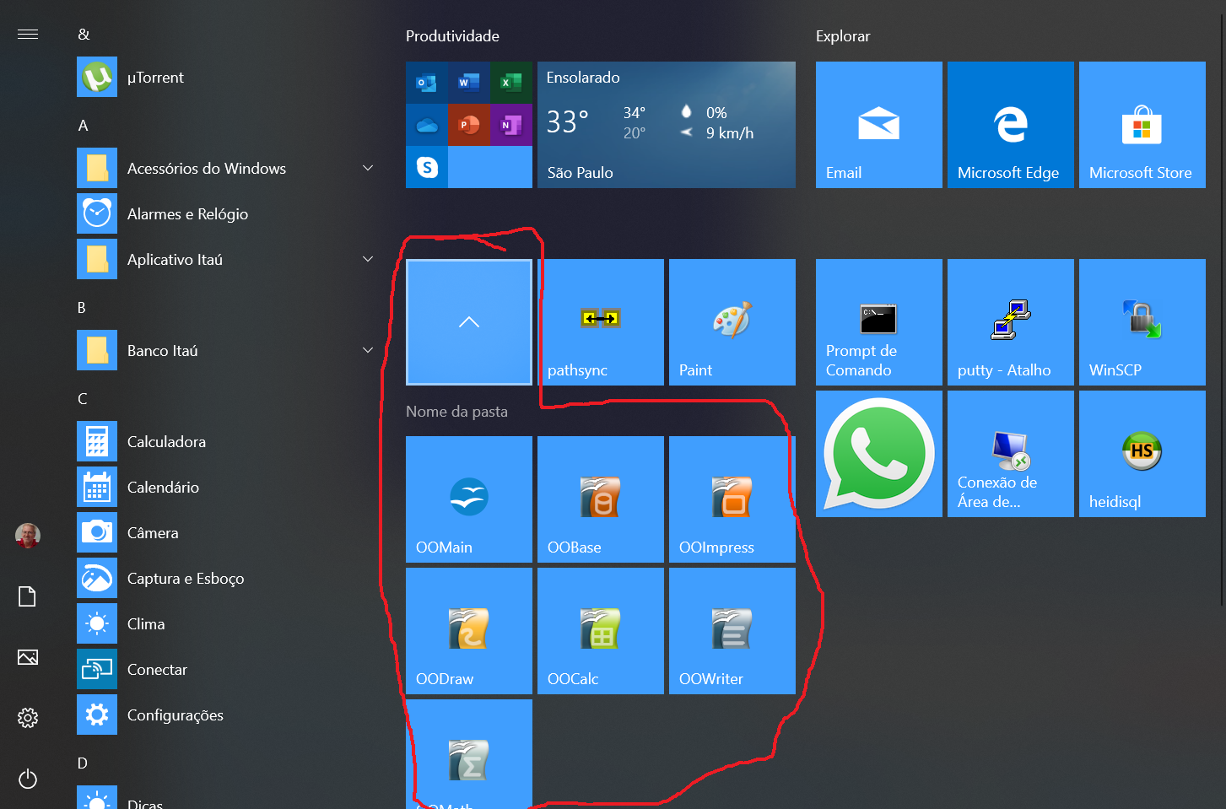Open the putty - Atalho tile
Image resolution: width=1226 pixels, height=809 pixels.
tap(1010, 322)
